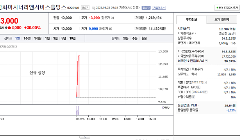Viewport: 250px width, 140px height.
Task: Click the -1.73% sector change value
Action: tap(231, 110)
